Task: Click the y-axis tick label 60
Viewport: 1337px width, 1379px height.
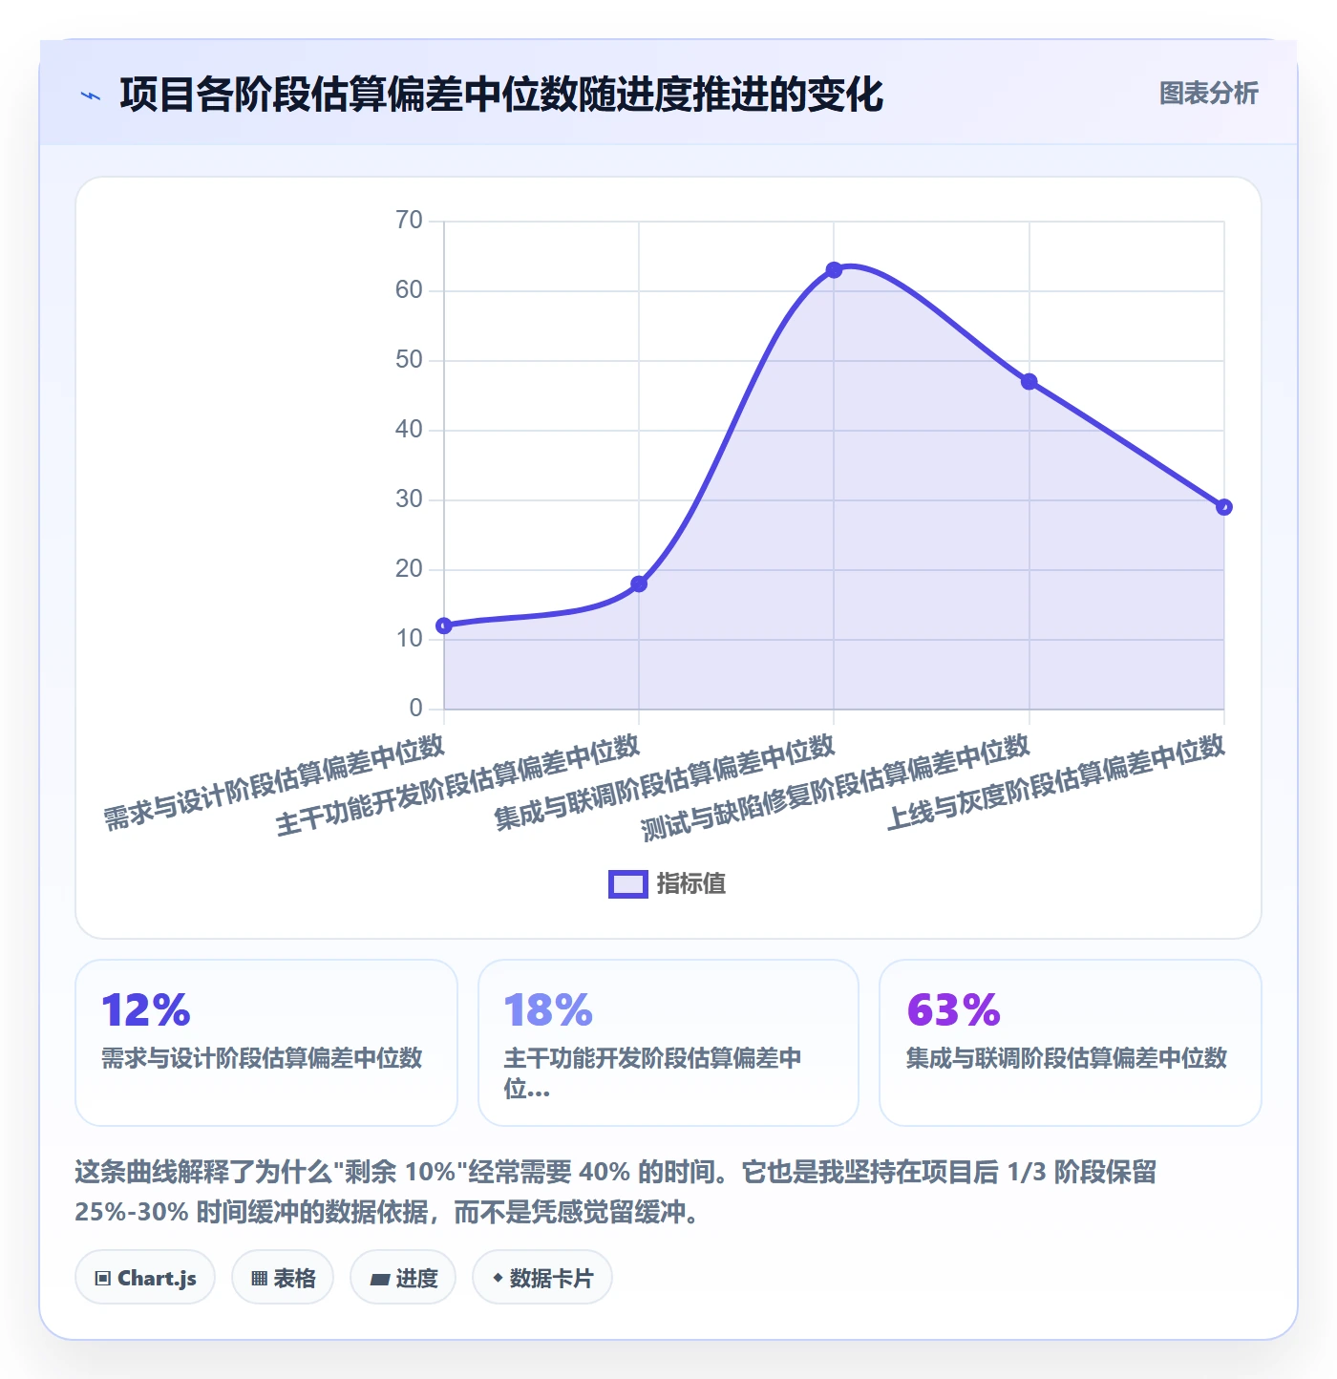Action: tap(409, 290)
